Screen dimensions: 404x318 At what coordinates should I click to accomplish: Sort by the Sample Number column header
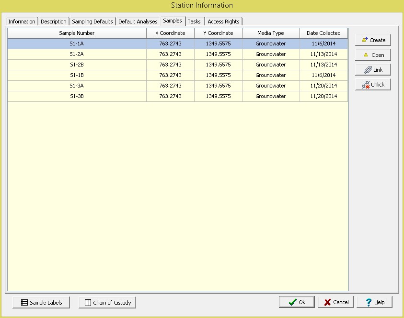[77, 33]
